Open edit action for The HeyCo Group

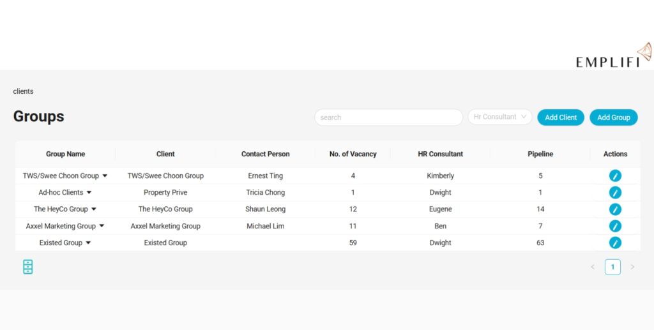tap(615, 209)
